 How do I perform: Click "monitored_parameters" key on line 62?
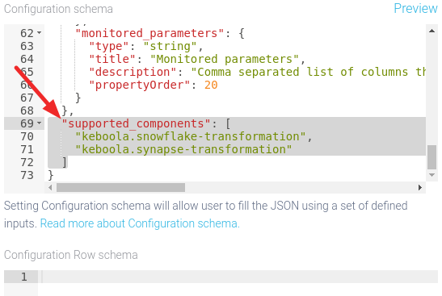(x=149, y=33)
